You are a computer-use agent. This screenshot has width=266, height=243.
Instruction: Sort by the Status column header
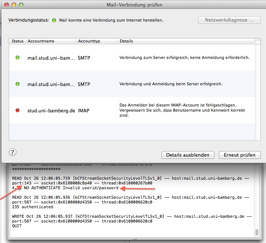(18, 41)
